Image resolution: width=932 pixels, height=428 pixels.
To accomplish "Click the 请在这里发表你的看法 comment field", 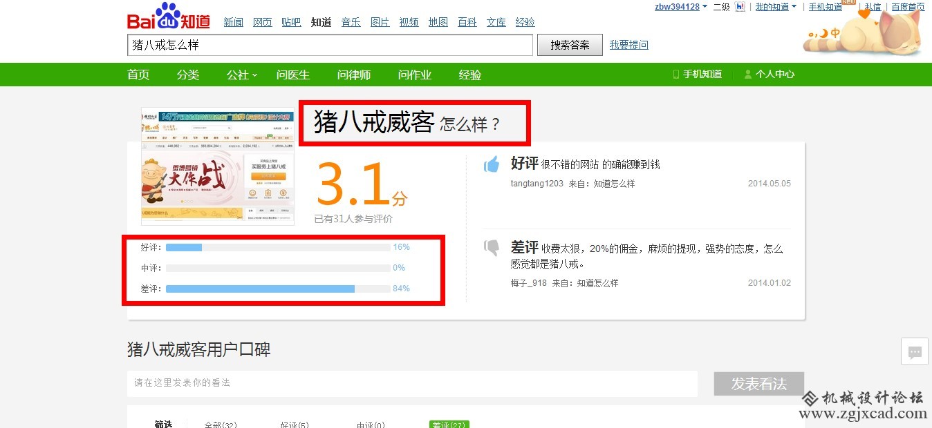I will tap(412, 383).
